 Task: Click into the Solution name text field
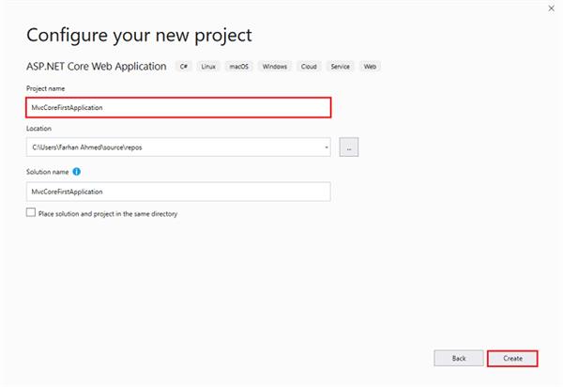(x=178, y=192)
